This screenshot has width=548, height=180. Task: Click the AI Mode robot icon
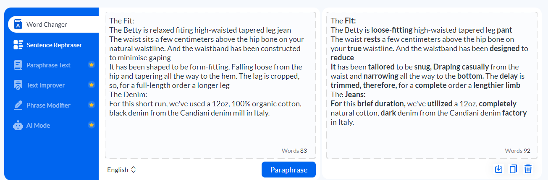coord(18,125)
